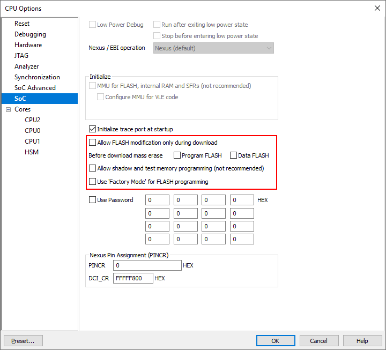Go to the JTAG settings page
This screenshot has height=350, width=386.
[x=21, y=56]
